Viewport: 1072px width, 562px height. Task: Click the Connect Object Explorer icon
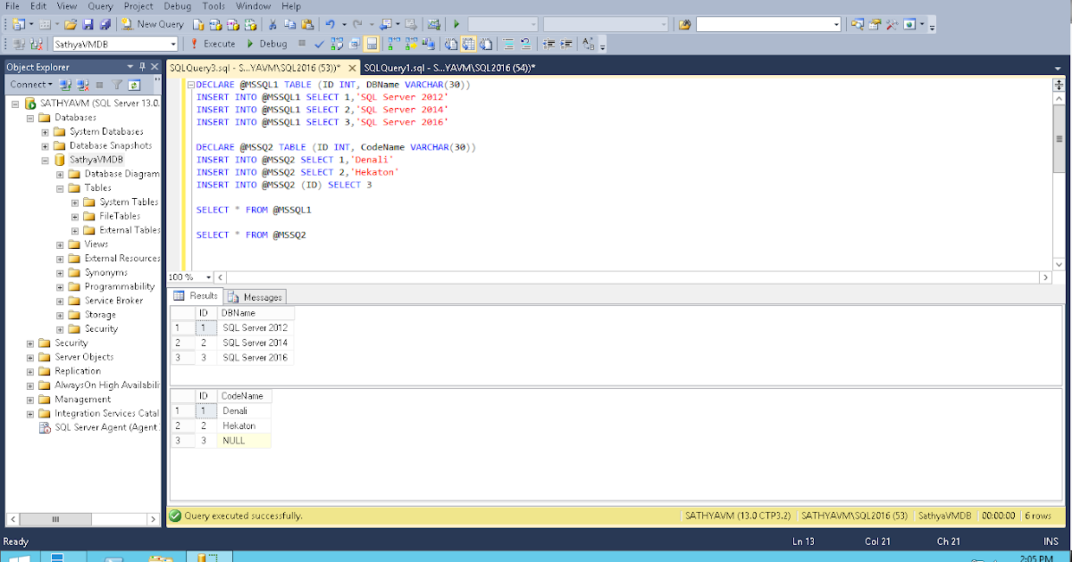(64, 85)
